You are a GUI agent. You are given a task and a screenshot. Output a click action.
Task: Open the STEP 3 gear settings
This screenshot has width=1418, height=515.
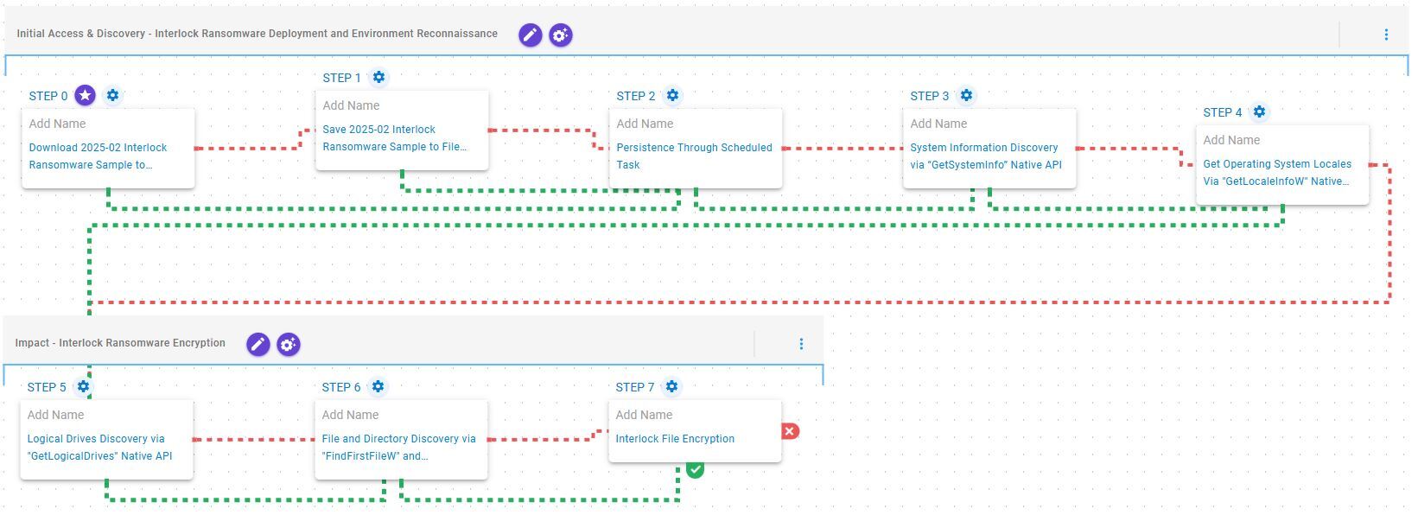(x=966, y=96)
